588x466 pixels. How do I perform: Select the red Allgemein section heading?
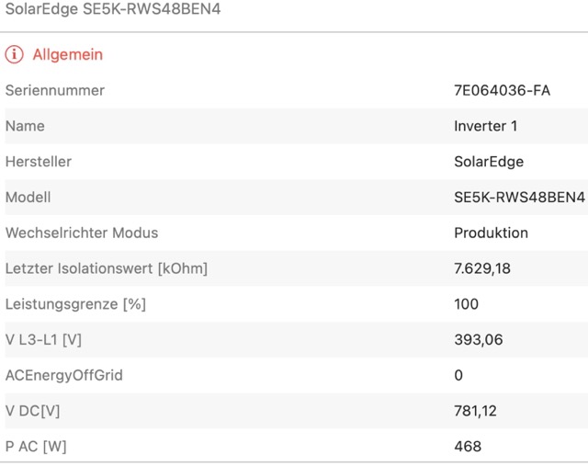pyautogui.click(x=68, y=54)
